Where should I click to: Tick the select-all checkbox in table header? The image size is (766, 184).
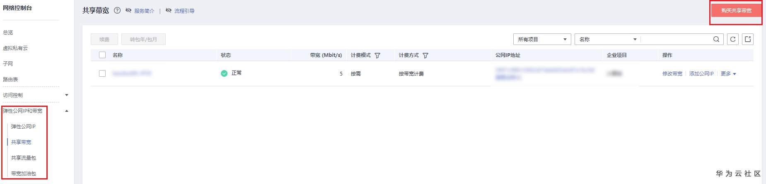tap(102, 55)
